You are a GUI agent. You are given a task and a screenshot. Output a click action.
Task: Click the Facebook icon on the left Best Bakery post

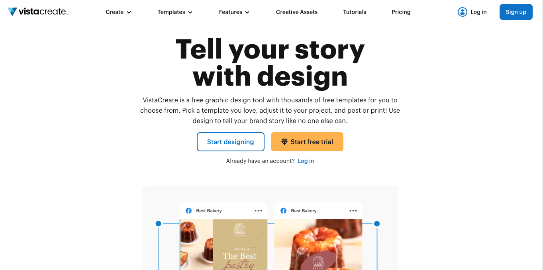coord(188,211)
